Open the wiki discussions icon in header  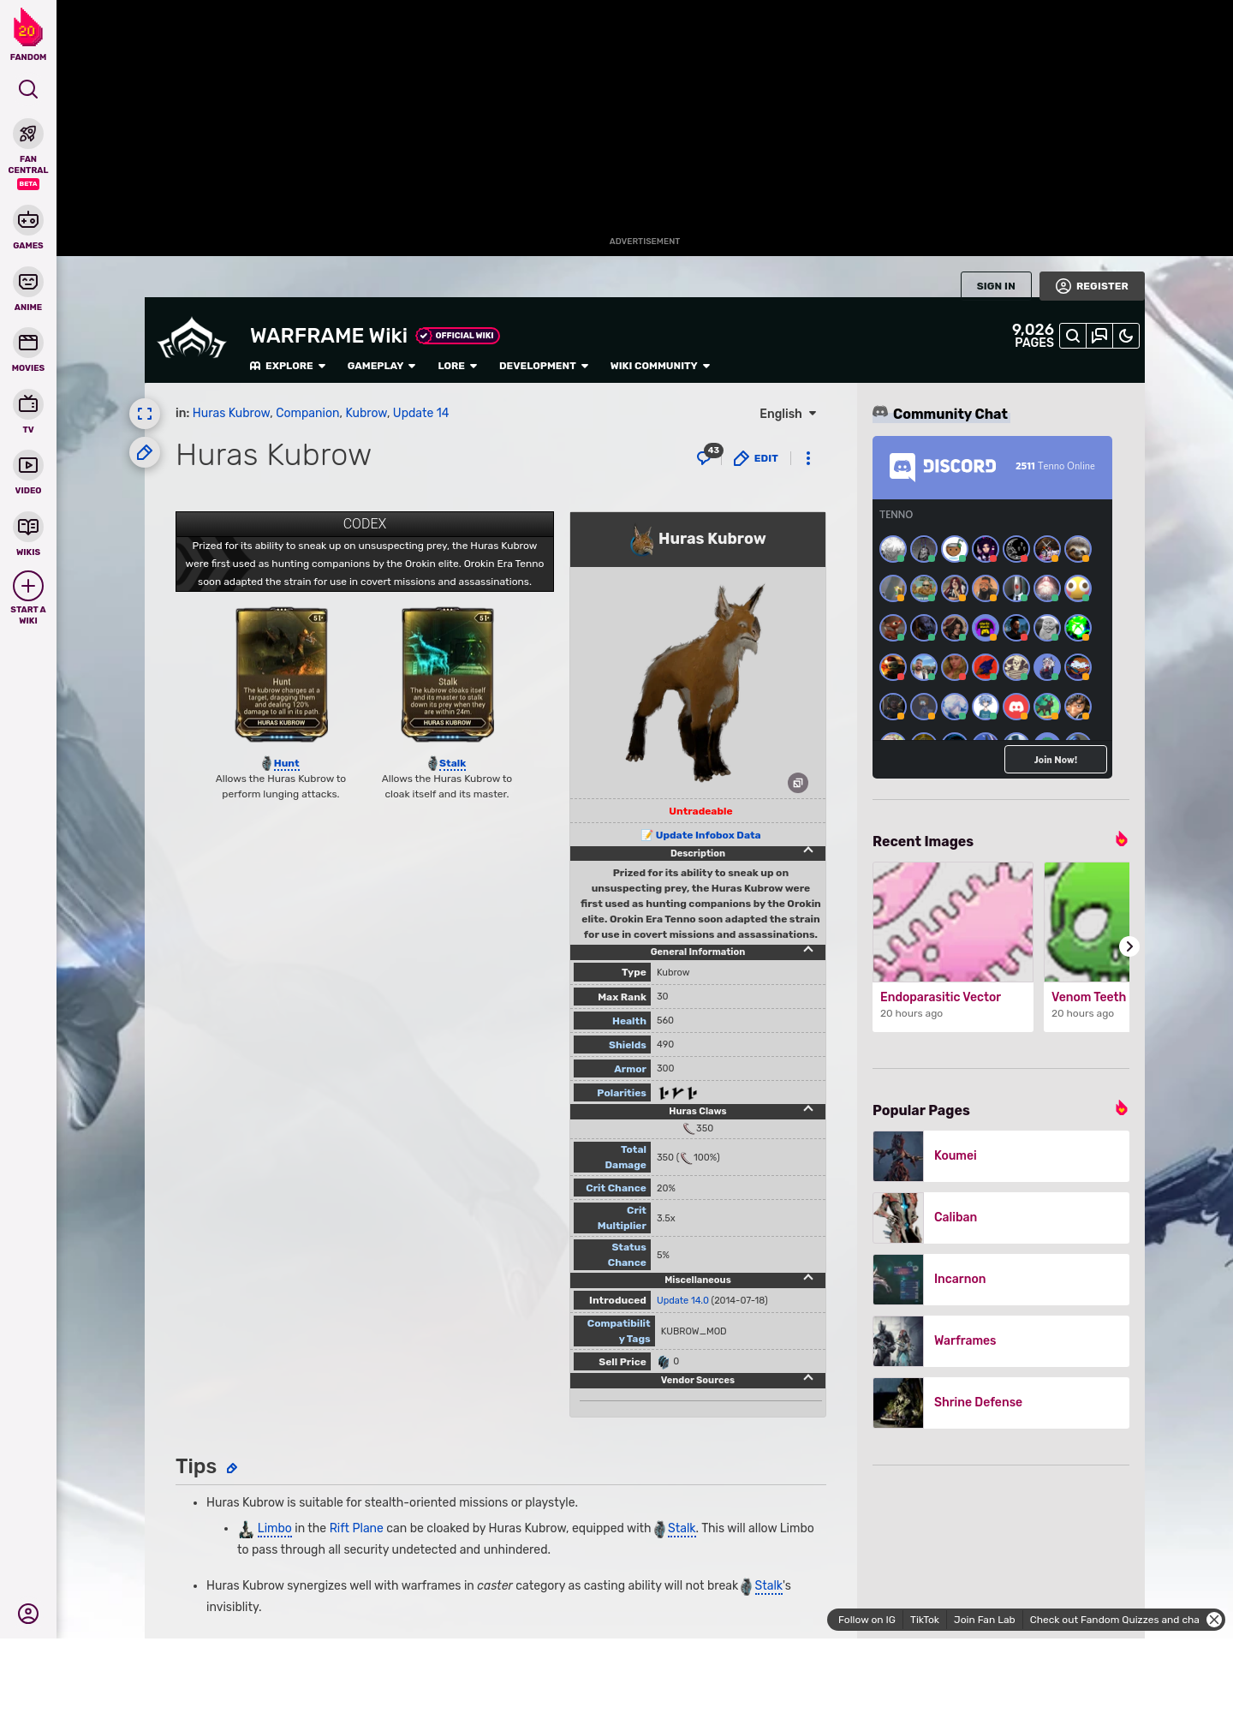pyautogui.click(x=1099, y=336)
